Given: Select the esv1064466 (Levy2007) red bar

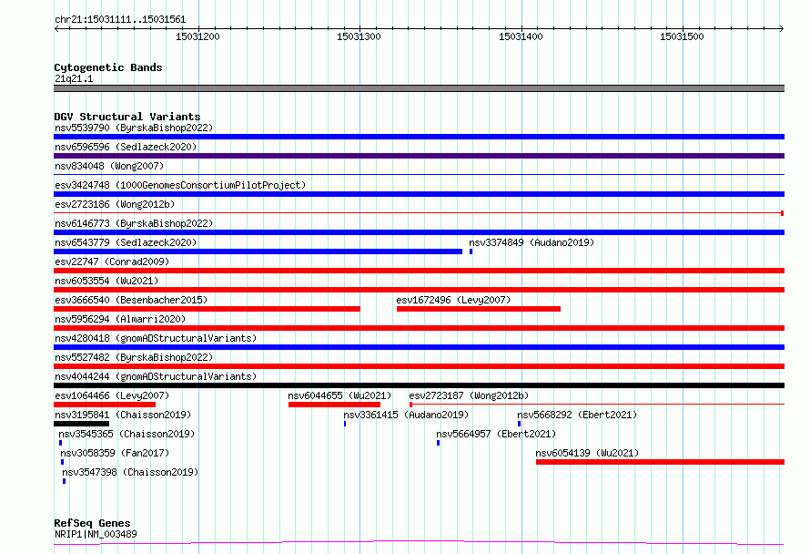Looking at the screenshot, I should pyautogui.click(x=105, y=405).
